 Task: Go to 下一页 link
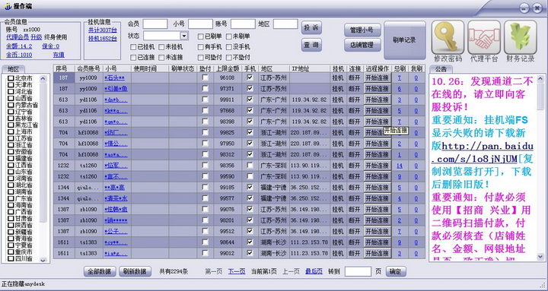pyautogui.click(x=237, y=271)
